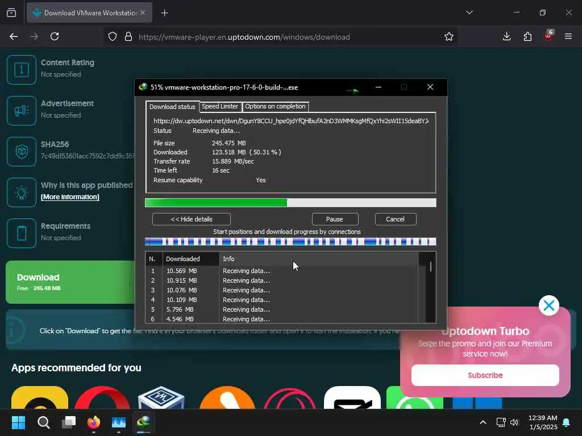Select connection row with 4.546 MB

click(282, 319)
